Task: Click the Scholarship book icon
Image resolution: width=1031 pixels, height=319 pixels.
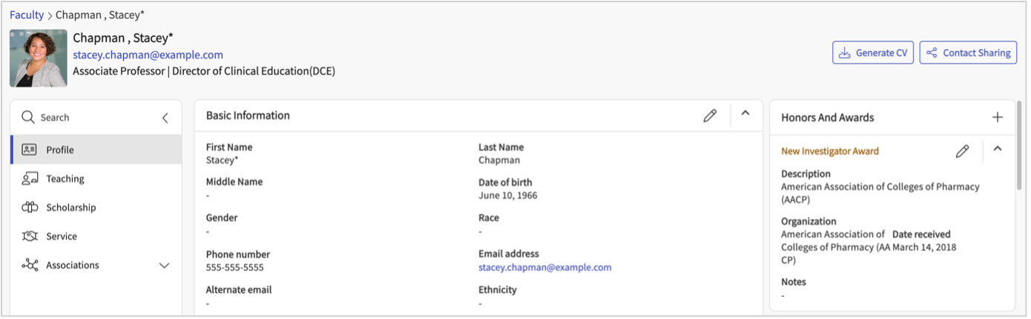Action: click(x=30, y=208)
